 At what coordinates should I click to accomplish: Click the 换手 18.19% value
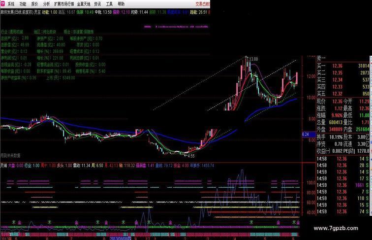click(336, 137)
